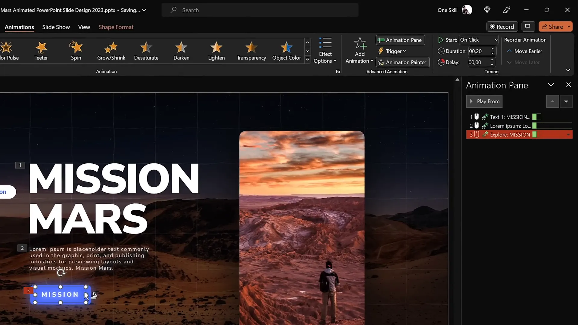Click the Search box in the title bar

[x=260, y=10]
